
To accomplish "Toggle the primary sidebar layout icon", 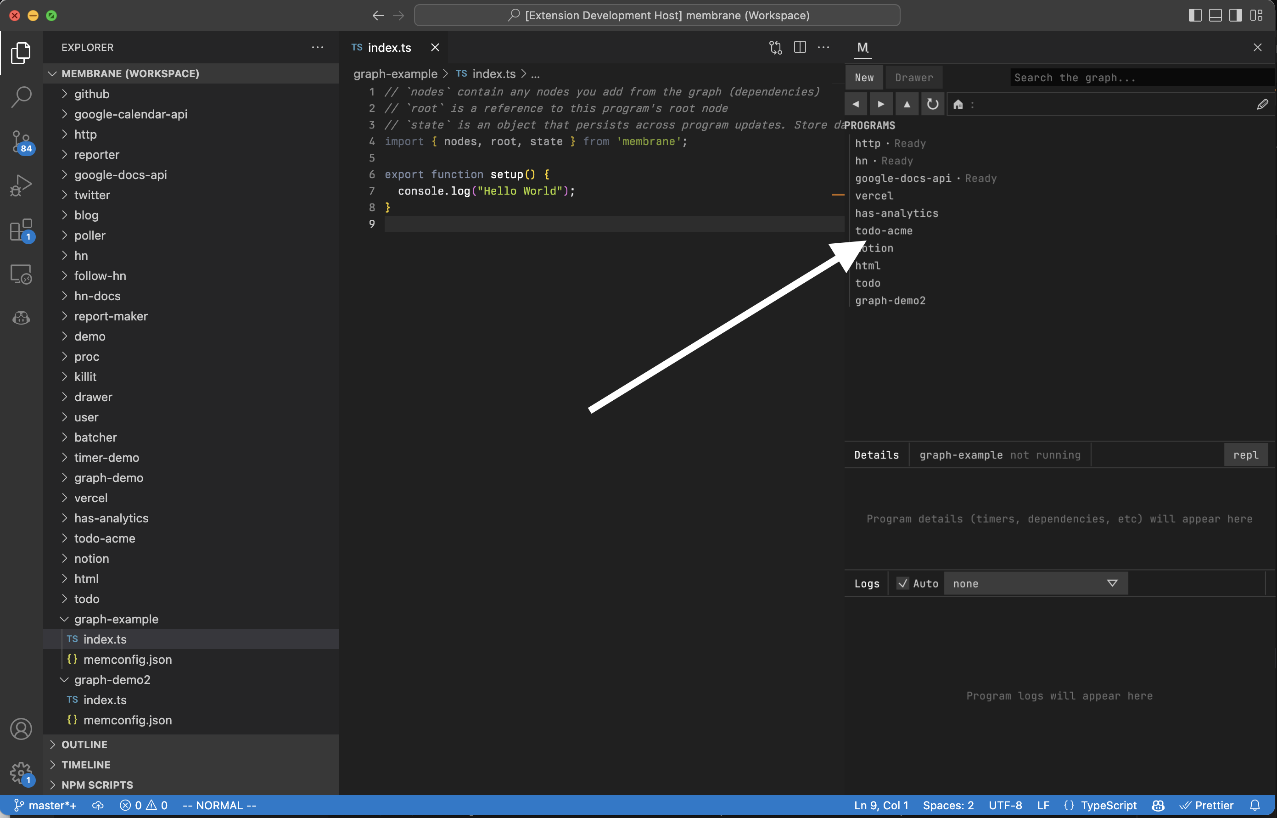I will (1195, 16).
